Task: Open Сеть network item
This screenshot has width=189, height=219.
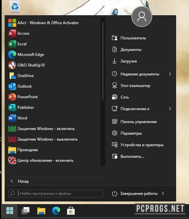Action: (x=120, y=97)
